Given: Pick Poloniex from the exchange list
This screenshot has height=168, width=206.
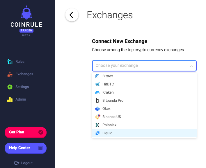Looking at the screenshot, I should click(144, 125).
